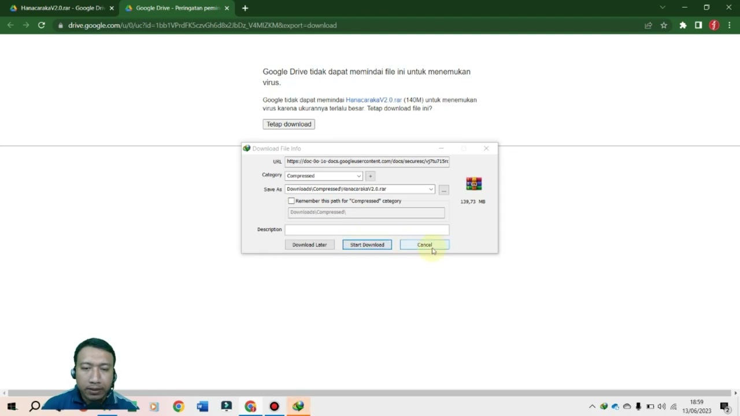
Task: Open the Category dropdown showing Compressed
Action: 324,176
